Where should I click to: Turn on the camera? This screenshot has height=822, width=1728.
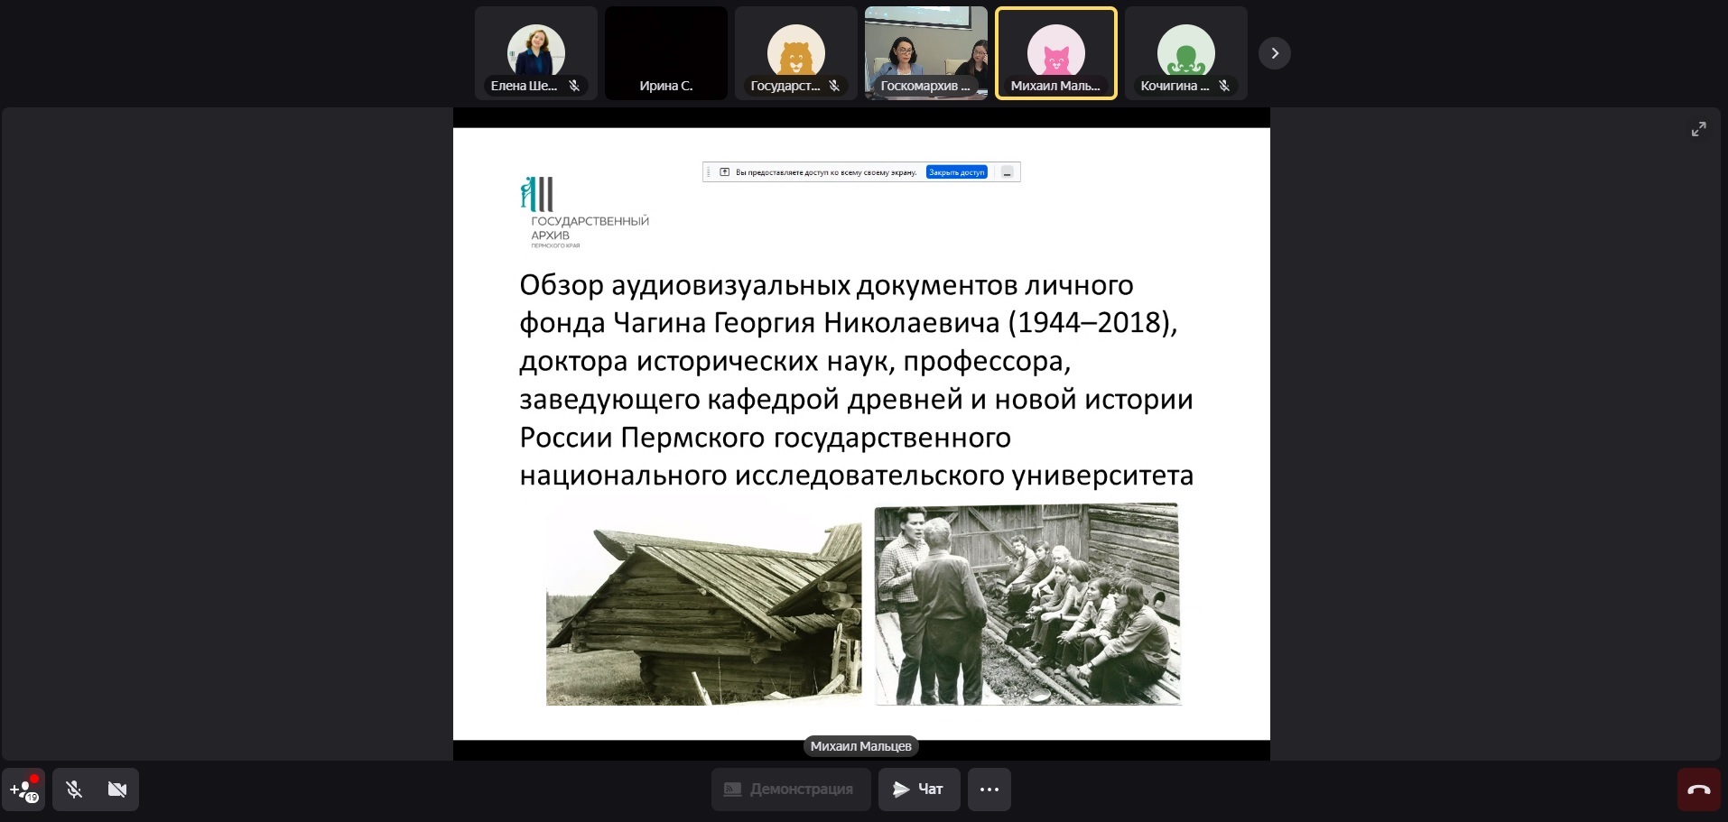point(117,790)
